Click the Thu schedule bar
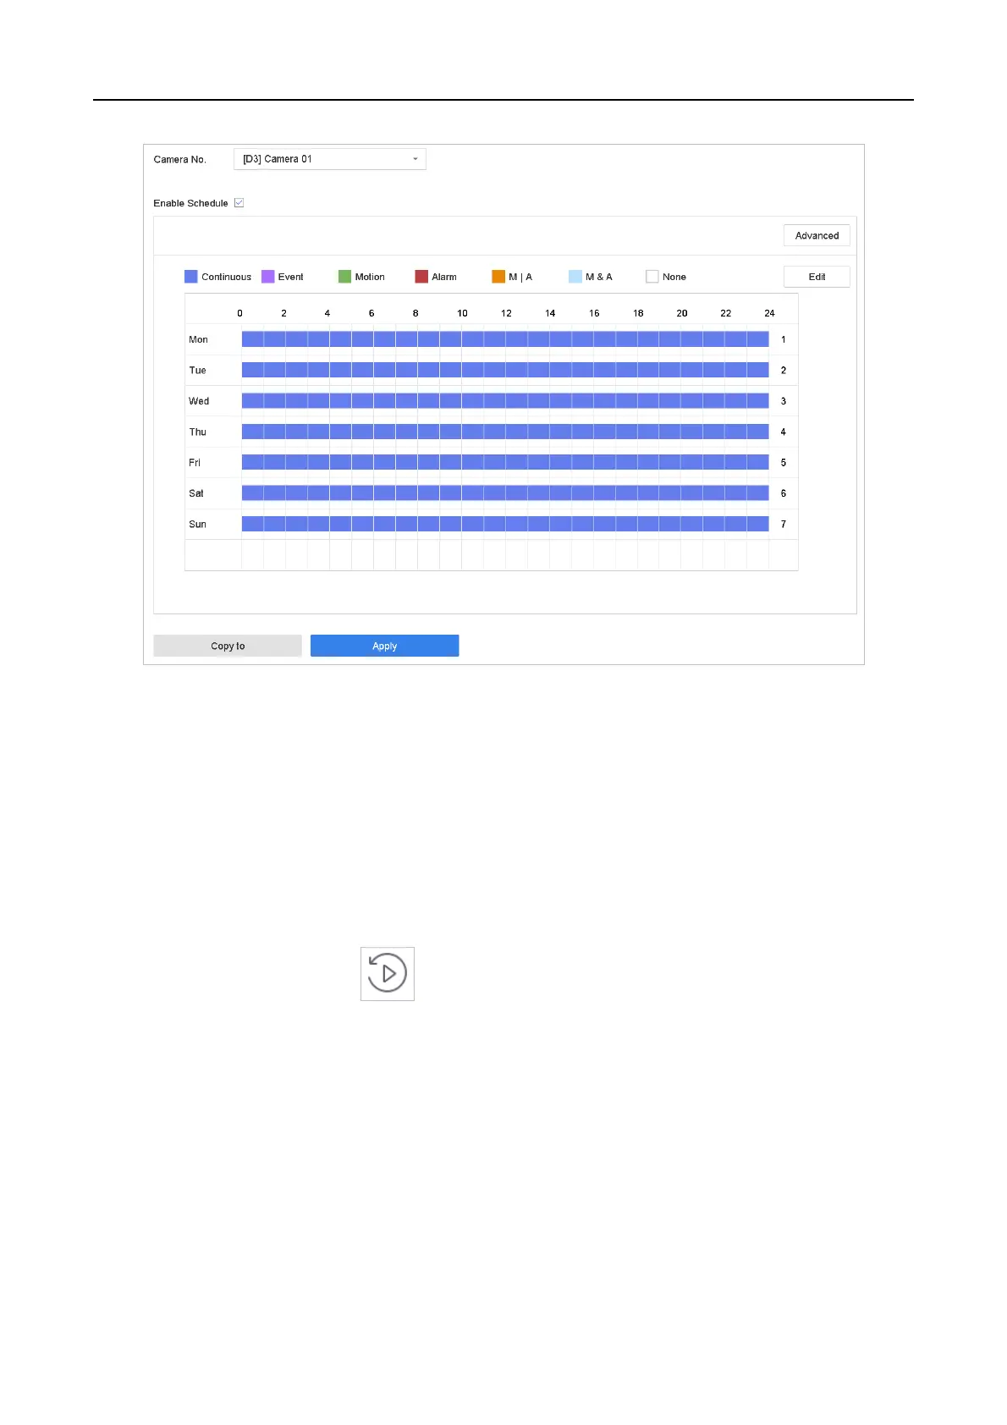Image resolution: width=1007 pixels, height=1425 pixels. point(505,432)
